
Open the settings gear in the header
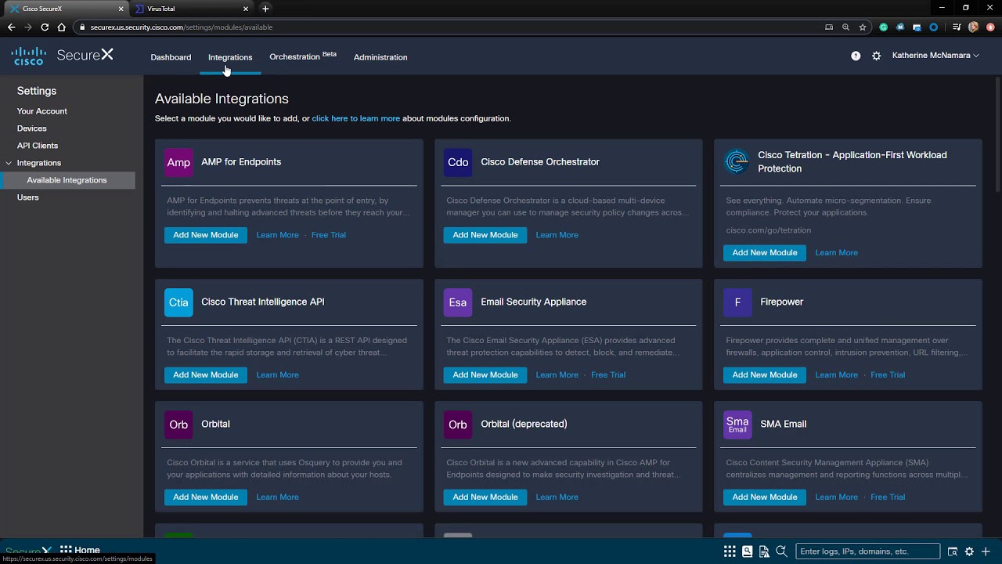tap(877, 56)
